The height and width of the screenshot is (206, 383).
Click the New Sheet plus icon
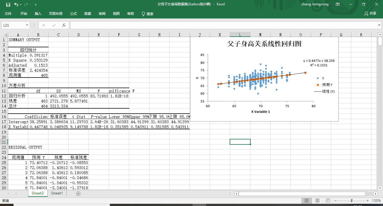[78, 193]
